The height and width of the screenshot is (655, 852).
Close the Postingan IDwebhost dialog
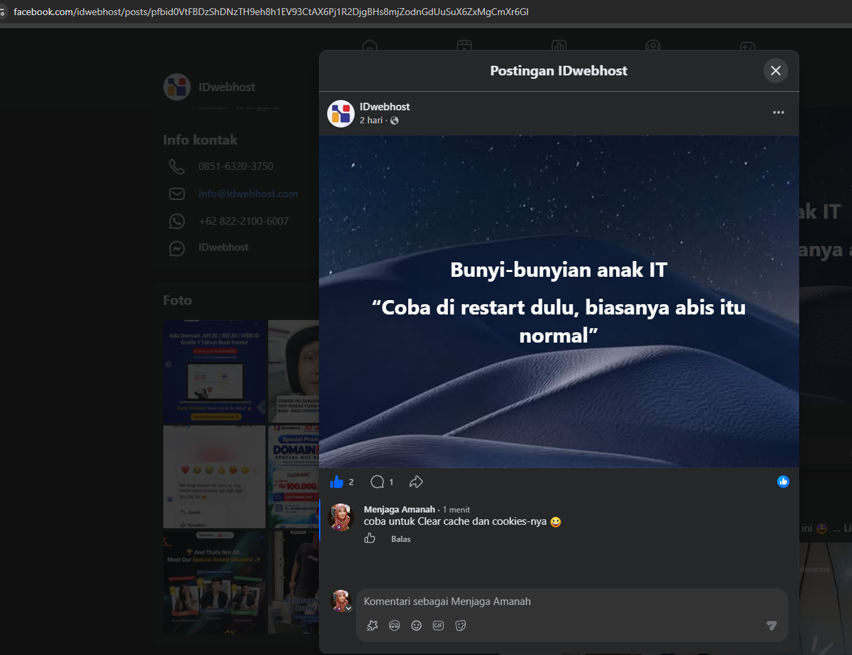coord(776,71)
